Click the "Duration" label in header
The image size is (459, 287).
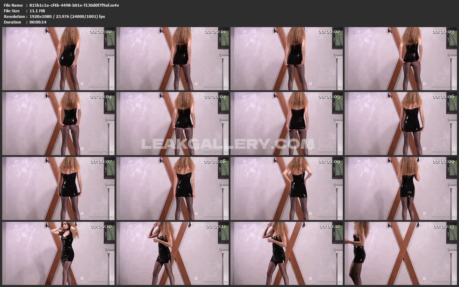(13, 22)
